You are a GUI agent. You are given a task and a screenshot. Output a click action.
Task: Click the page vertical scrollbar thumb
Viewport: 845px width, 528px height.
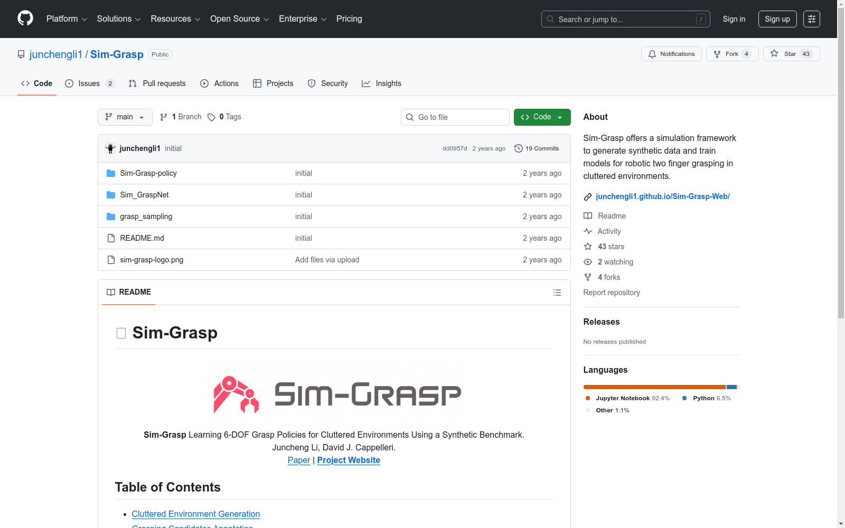[841, 163]
